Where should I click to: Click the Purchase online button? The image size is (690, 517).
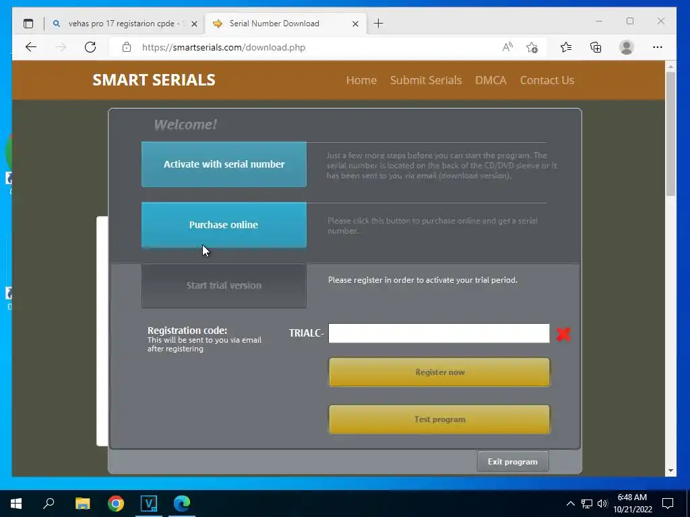(224, 225)
